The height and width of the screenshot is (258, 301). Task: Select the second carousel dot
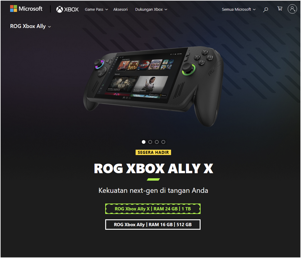coord(150,142)
